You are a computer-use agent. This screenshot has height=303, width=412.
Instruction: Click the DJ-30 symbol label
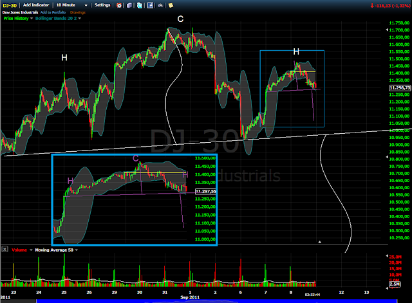point(10,5)
